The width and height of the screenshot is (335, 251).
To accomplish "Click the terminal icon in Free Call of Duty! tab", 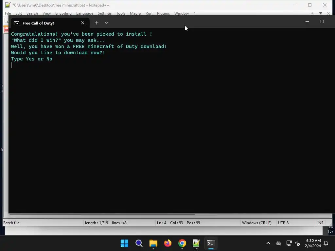I will tap(17, 23).
